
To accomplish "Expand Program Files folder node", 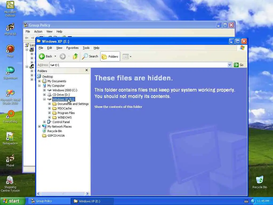I will 49,113.
